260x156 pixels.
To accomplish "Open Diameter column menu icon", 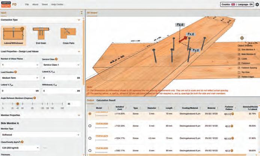I will coord(158,108).
